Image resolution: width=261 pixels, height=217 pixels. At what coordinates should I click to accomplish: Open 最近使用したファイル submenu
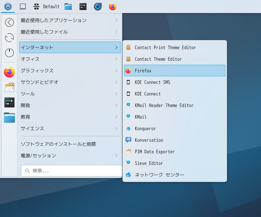tap(70, 32)
